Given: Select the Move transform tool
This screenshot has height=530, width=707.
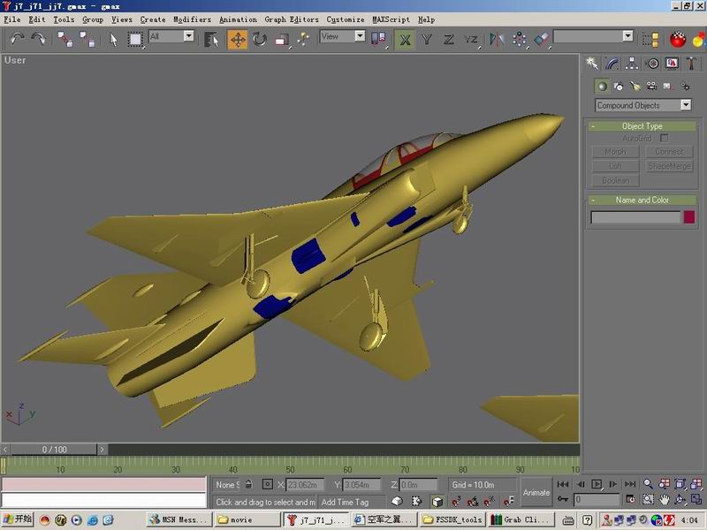Looking at the screenshot, I should [x=238, y=39].
